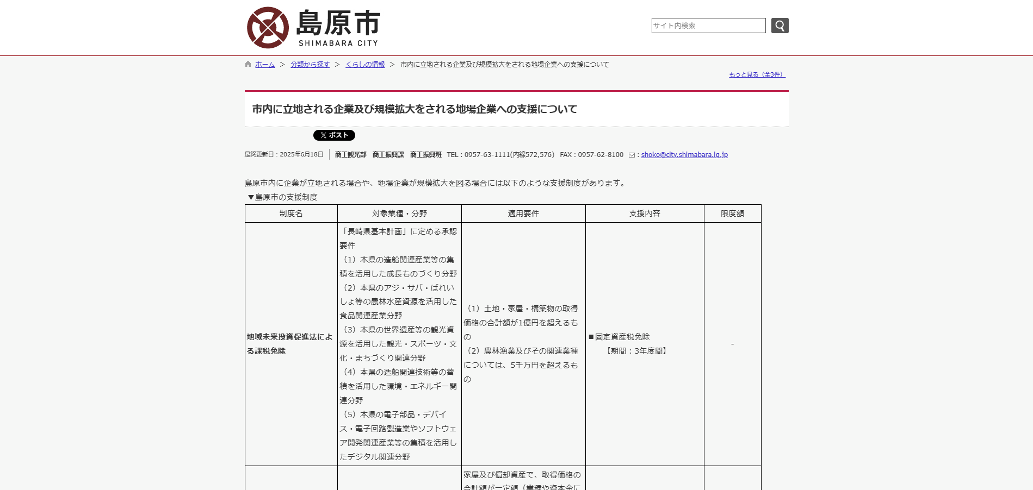Click the 制度名 table header
1033x490 pixels.
[291, 213]
